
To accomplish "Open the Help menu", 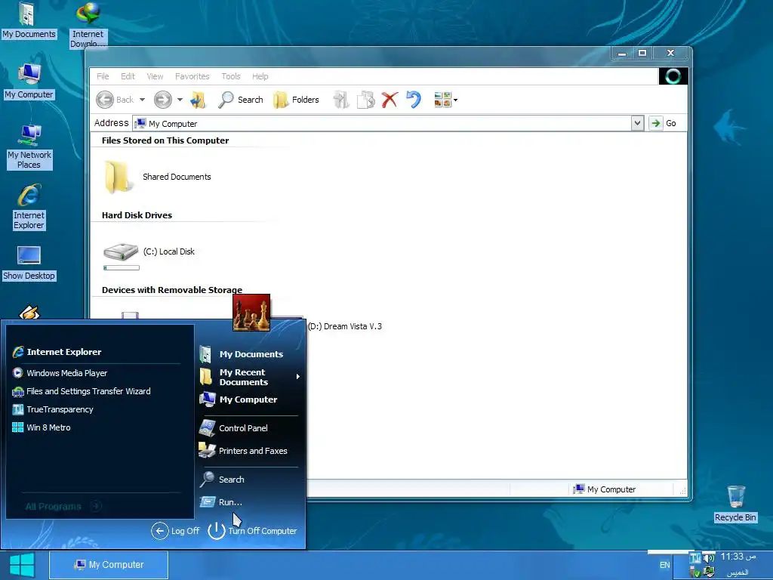I will point(260,76).
